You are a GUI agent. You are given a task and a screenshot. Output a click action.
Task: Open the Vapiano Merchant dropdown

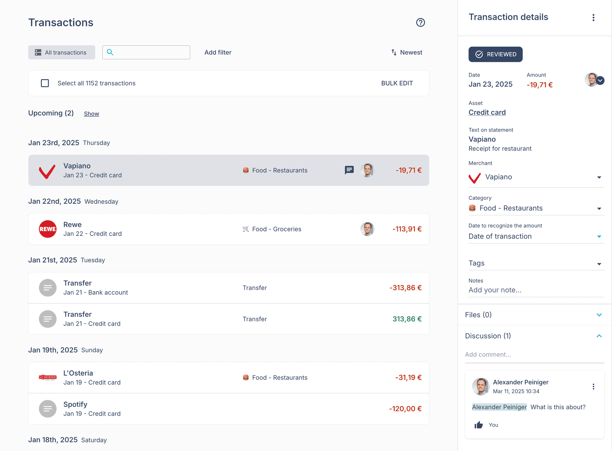click(599, 177)
